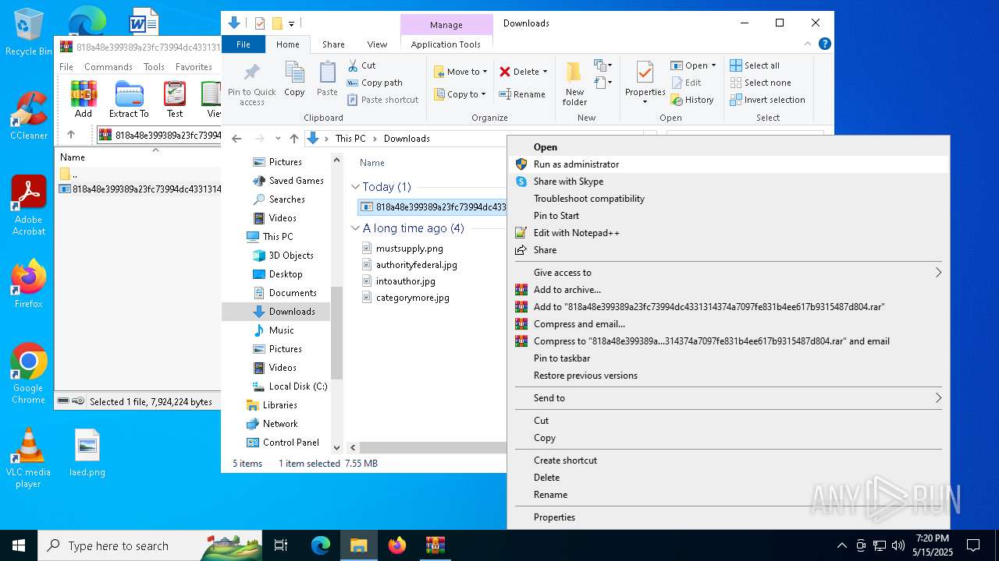The image size is (999, 561).
Task: Select categorymore.jpg file
Action: [412, 298]
